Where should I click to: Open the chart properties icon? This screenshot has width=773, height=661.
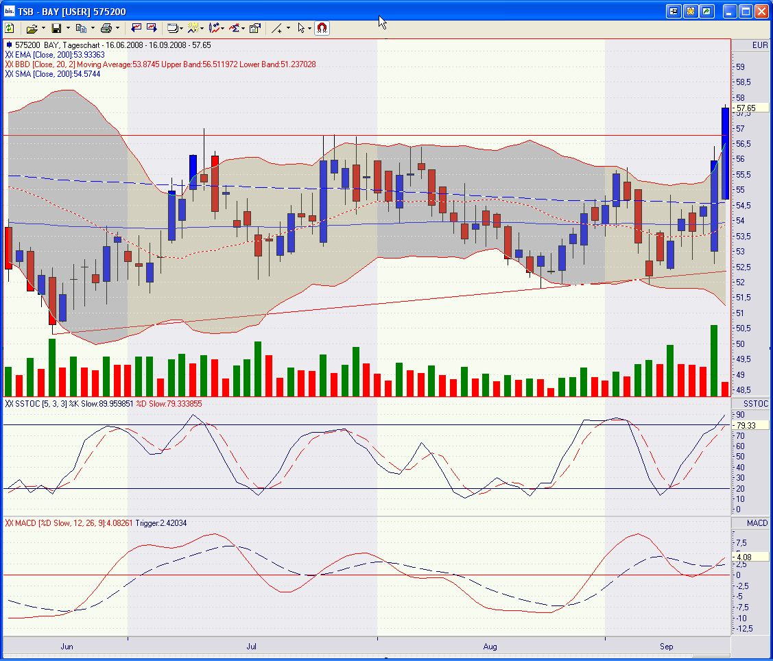[x=254, y=28]
